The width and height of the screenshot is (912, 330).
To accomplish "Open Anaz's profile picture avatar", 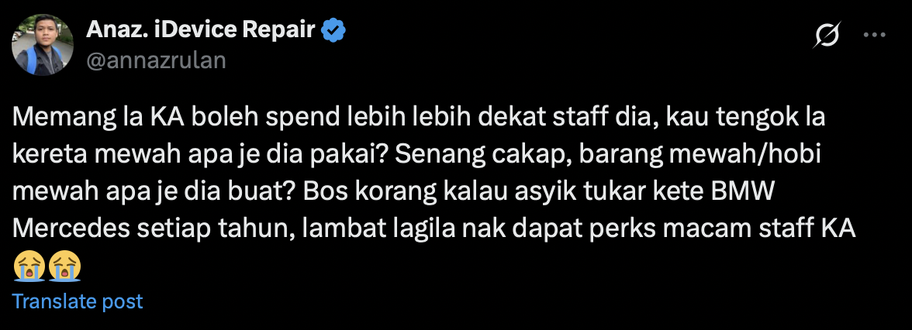I will pyautogui.click(x=43, y=45).
